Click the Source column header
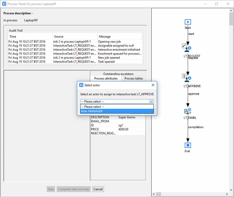The width and height of the screenshot is (234, 197). 75,37
